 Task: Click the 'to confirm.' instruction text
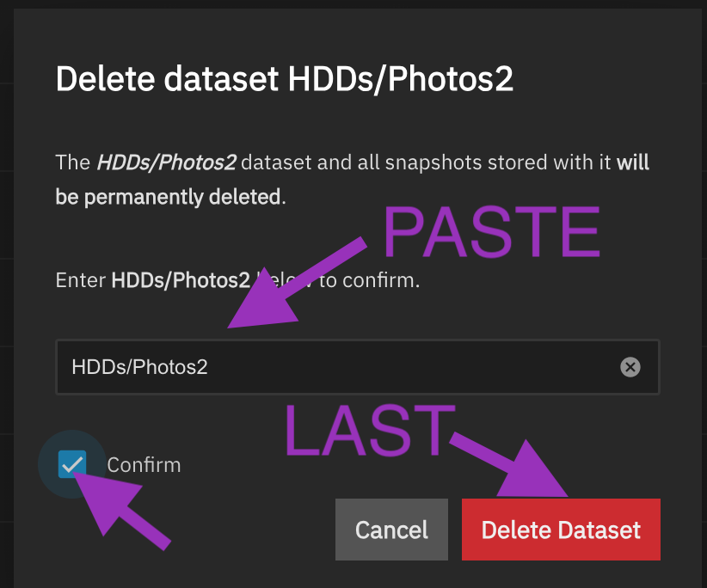coord(370,280)
